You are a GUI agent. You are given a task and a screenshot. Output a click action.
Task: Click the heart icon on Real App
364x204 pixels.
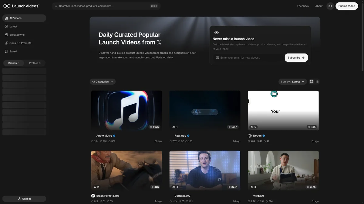171,141
